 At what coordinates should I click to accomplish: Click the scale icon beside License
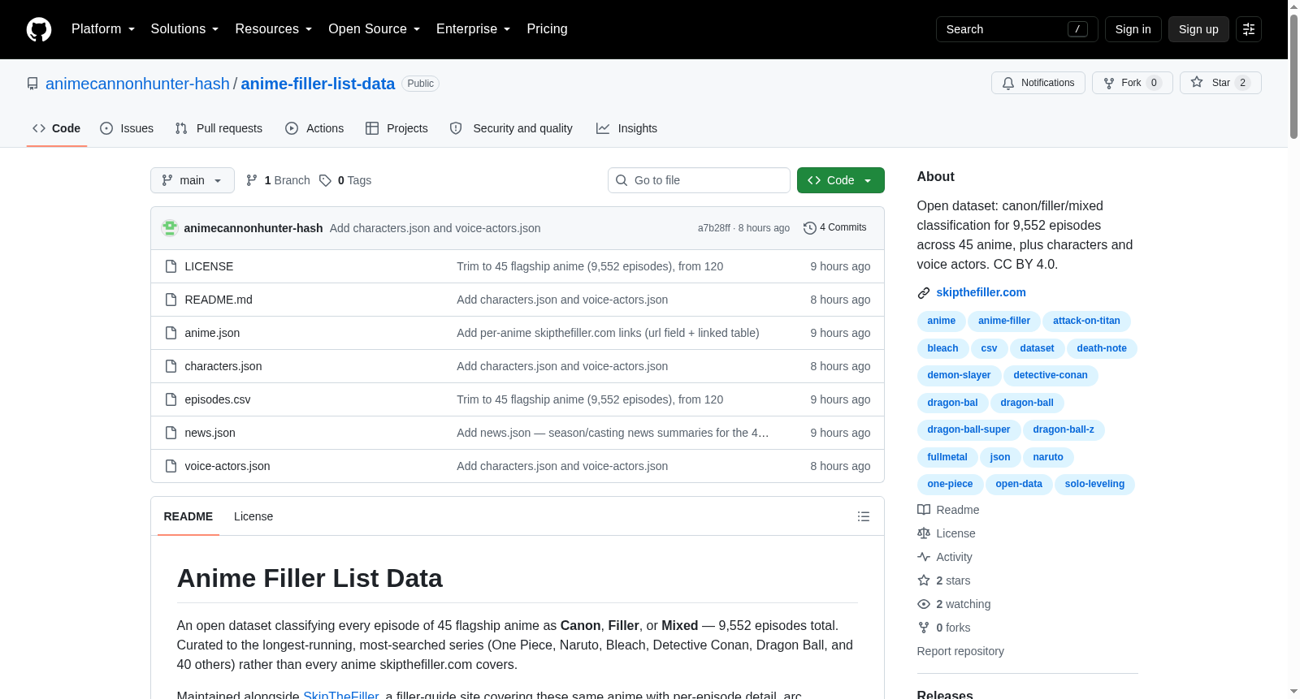[924, 533]
